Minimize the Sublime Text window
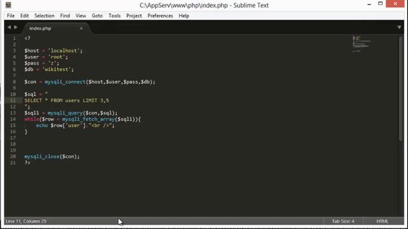Image resolution: width=408 pixels, height=229 pixels. (369, 4)
